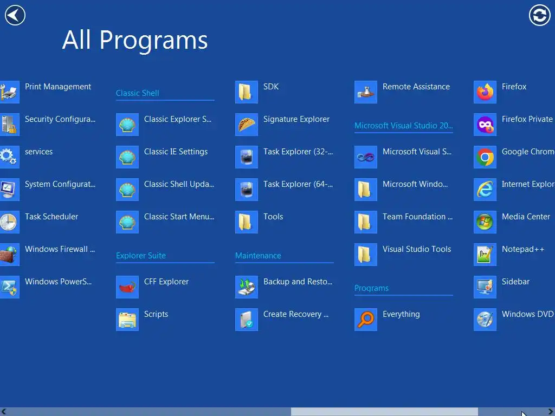Screen dimensions: 555x416
Task: Click the Notepad++ label text
Action: (523, 249)
